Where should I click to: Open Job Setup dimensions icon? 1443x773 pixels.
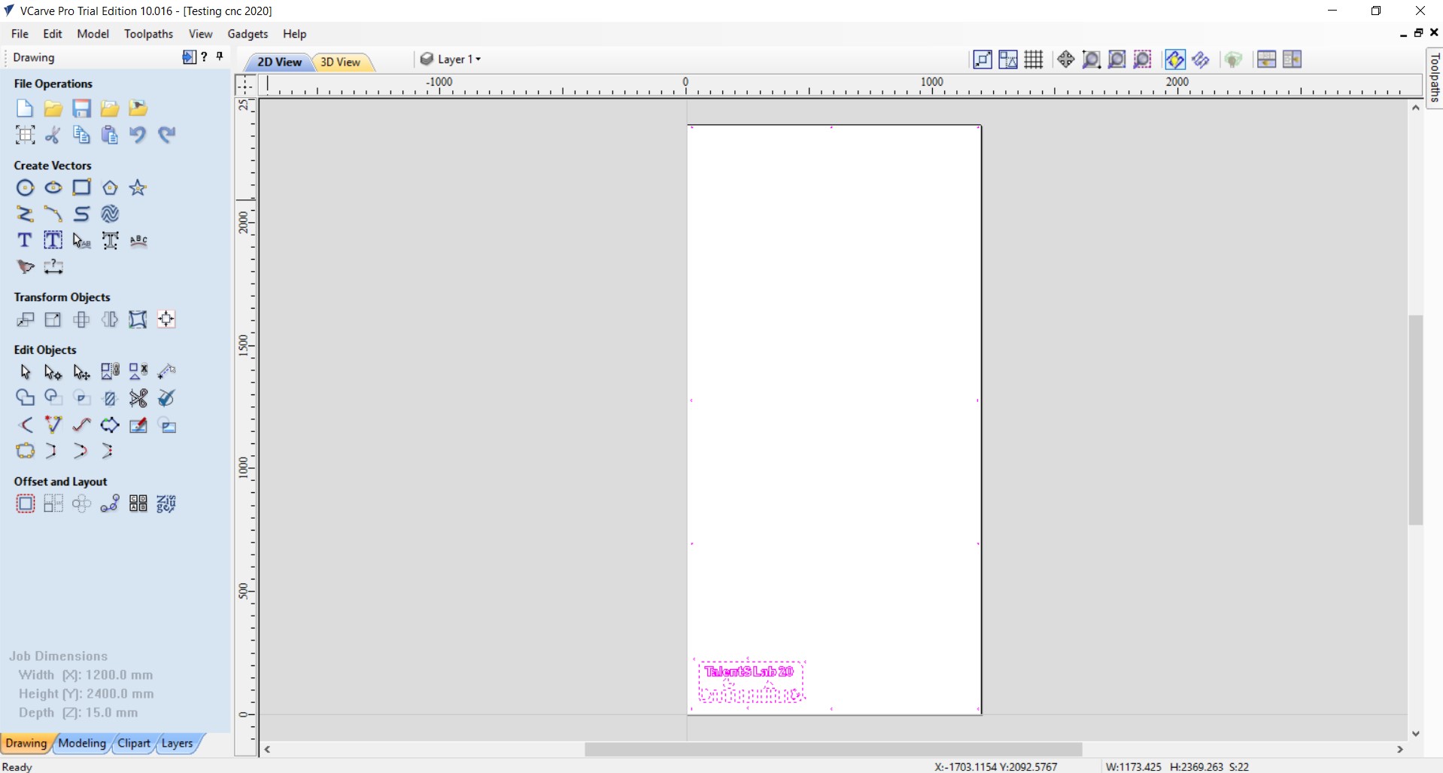[x=25, y=135]
